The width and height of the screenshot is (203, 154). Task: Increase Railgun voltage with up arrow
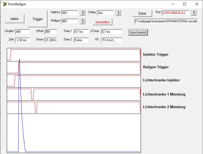click(83, 20)
